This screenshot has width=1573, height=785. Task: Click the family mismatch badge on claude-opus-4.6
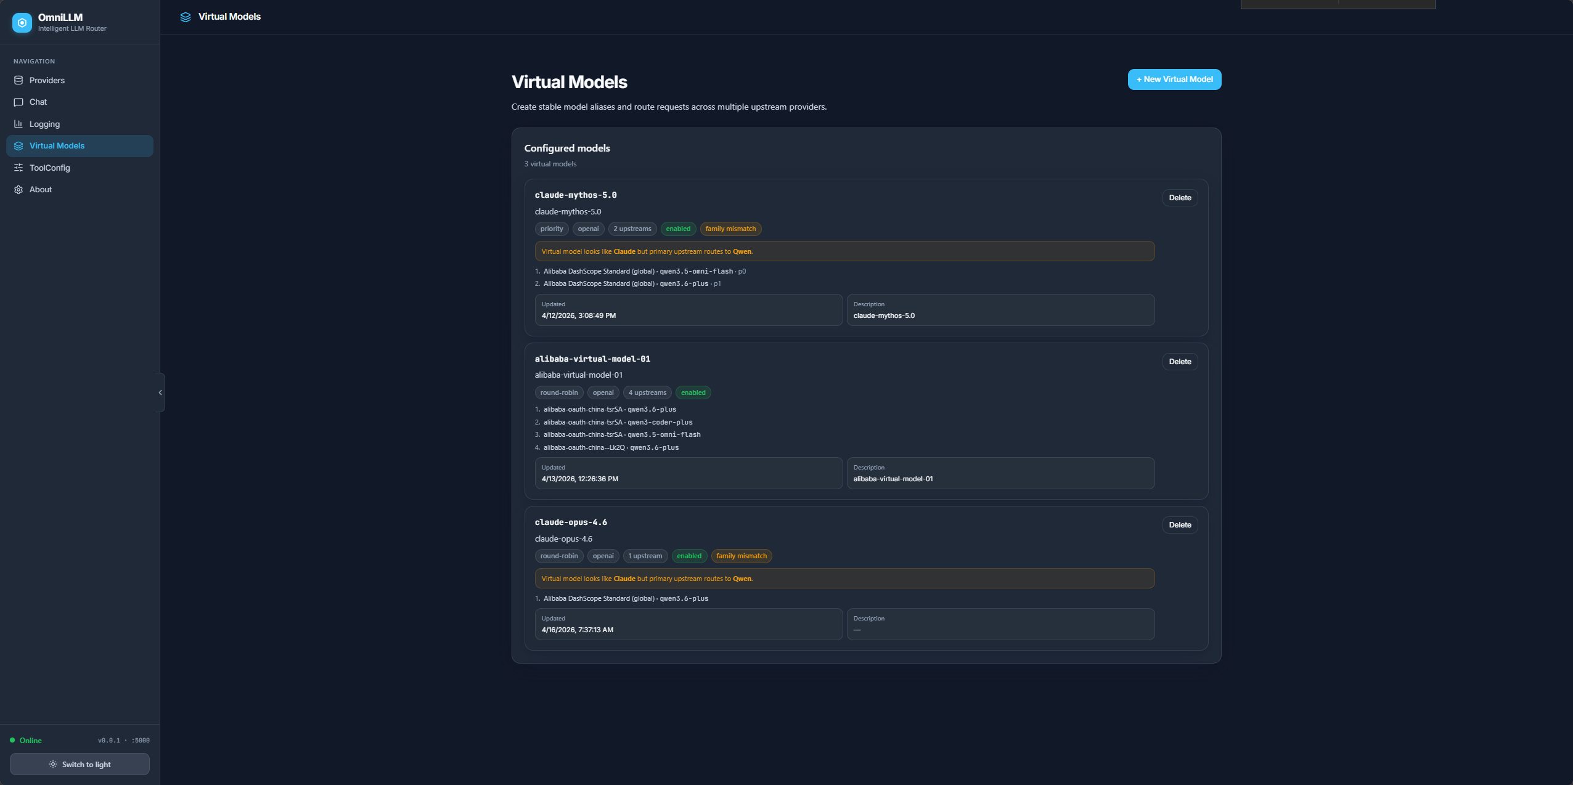741,556
